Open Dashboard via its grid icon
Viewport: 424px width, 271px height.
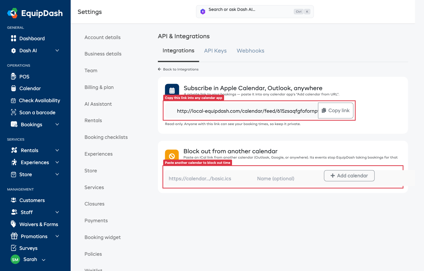tap(14, 38)
